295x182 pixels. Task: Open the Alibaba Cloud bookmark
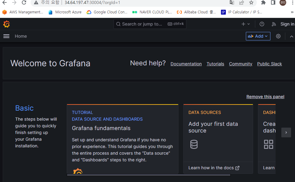(196, 12)
